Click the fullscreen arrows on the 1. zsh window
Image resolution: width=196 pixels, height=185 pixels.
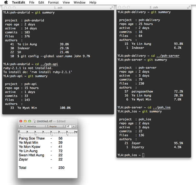coord(111,8)
